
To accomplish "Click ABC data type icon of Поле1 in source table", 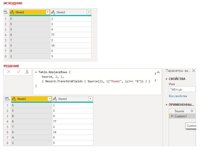I will coord(12,12).
